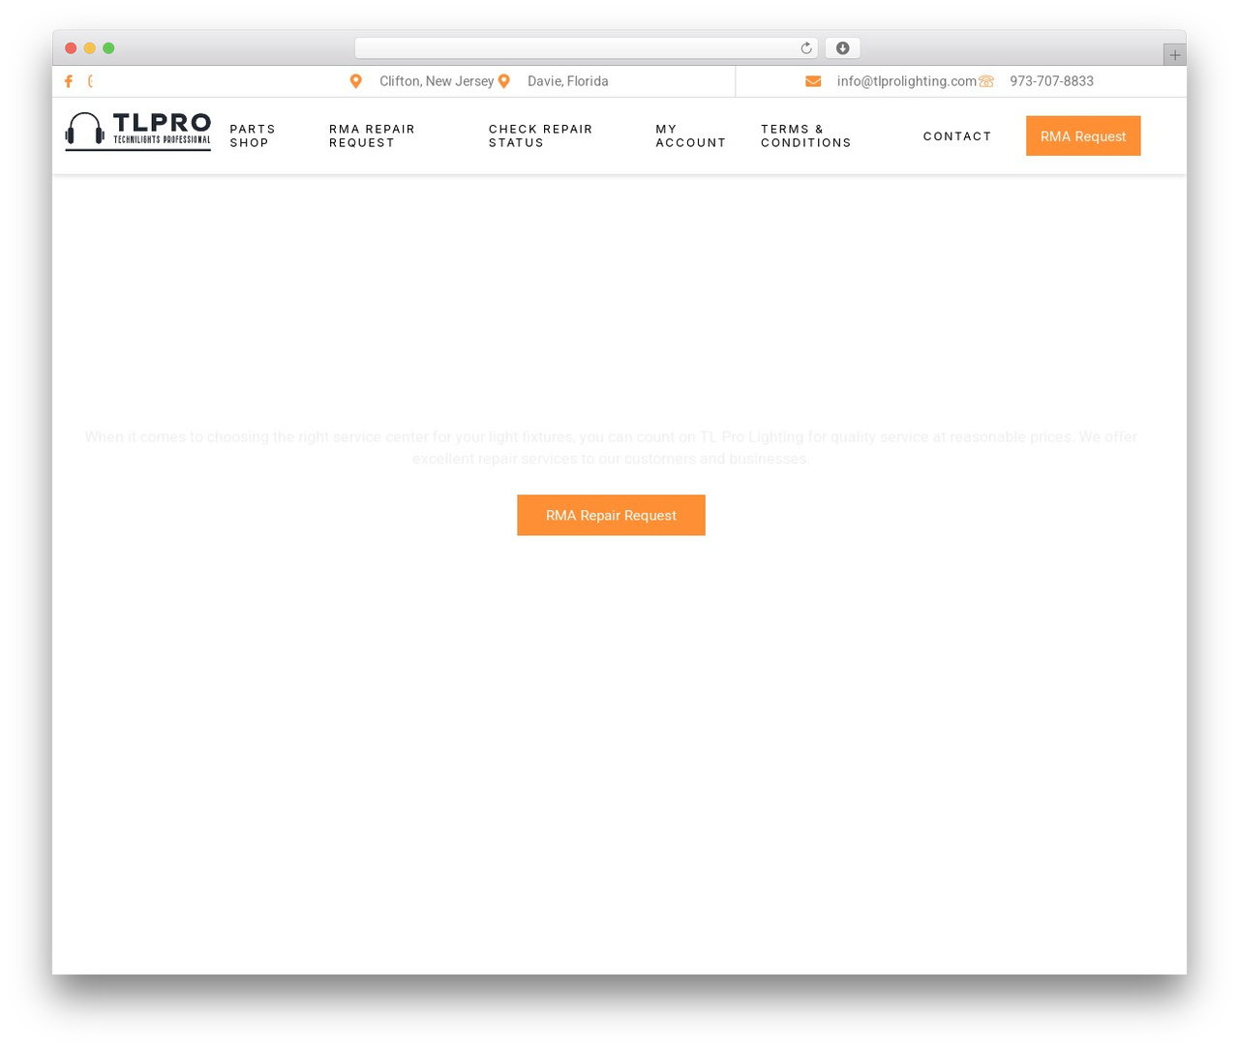Open Check Repair Status page
Image resolution: width=1239 pixels, height=1049 pixels.
540,135
